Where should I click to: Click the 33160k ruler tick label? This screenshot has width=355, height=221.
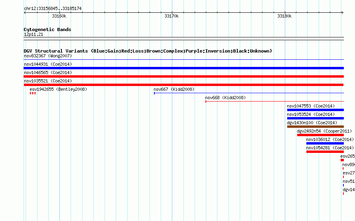point(59,16)
